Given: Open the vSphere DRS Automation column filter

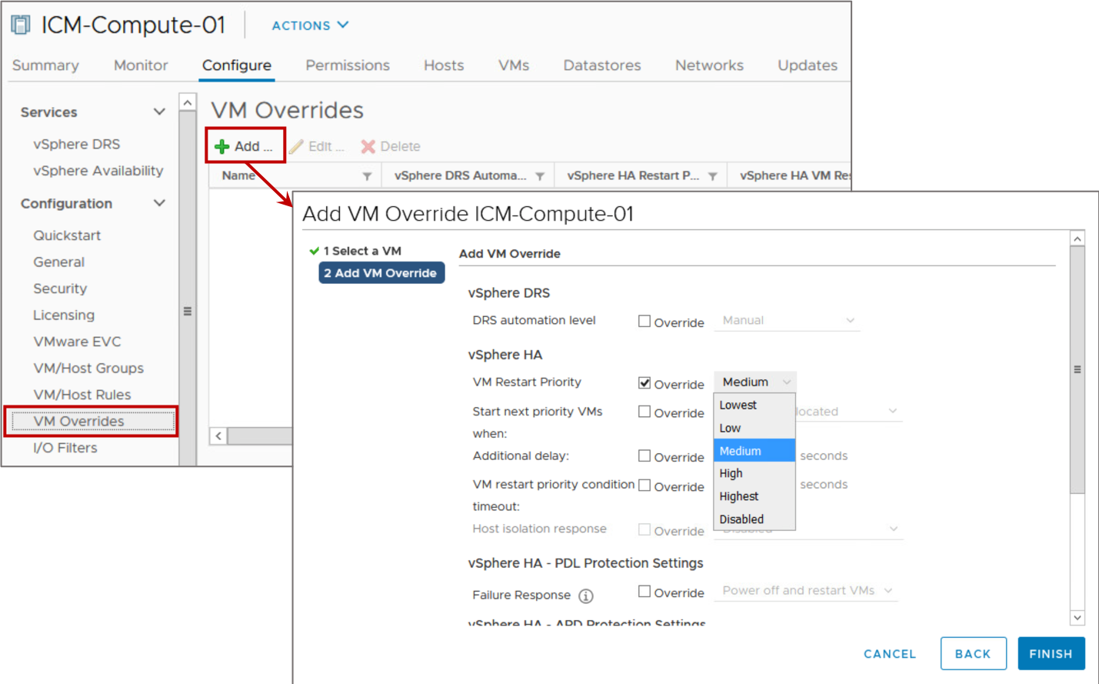Looking at the screenshot, I should click(540, 176).
